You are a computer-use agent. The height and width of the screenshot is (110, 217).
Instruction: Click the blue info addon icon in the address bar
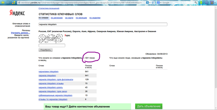pyautogui.click(x=147, y=3)
